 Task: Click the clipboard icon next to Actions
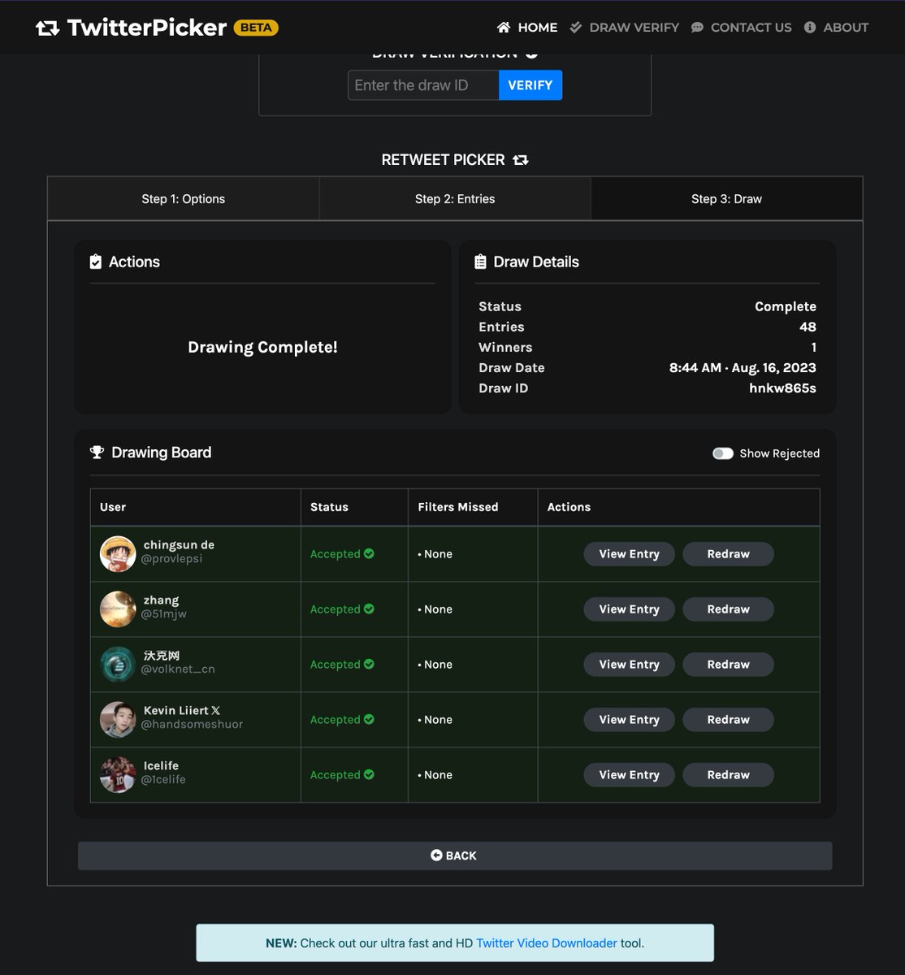tap(96, 262)
